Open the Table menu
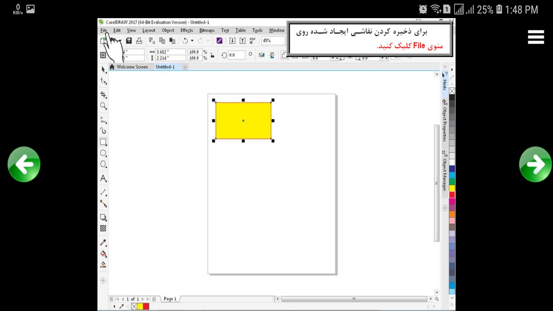The height and width of the screenshot is (311, 553). click(240, 30)
